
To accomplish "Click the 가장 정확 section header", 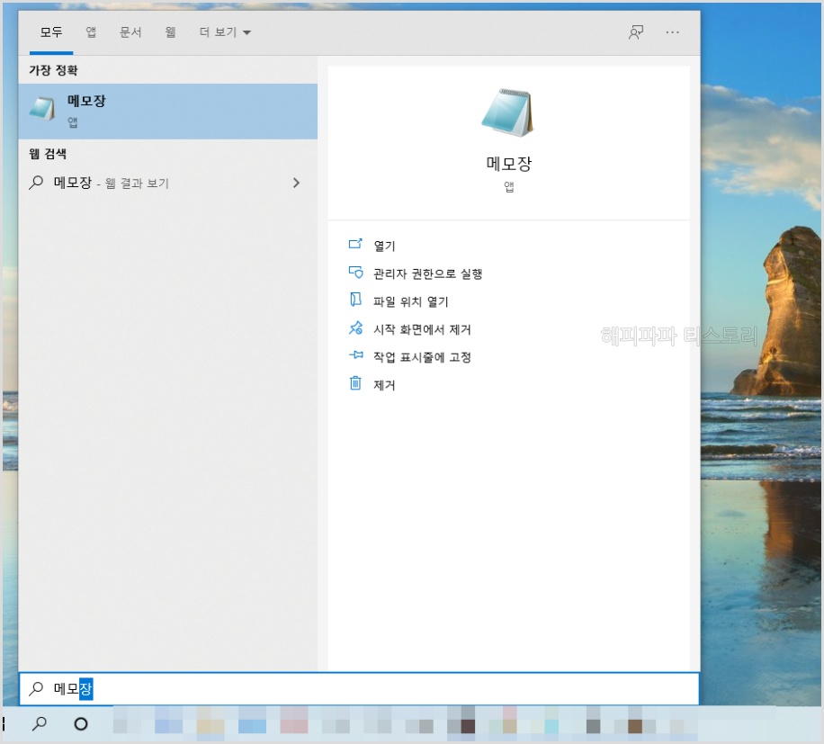I will click(x=53, y=70).
